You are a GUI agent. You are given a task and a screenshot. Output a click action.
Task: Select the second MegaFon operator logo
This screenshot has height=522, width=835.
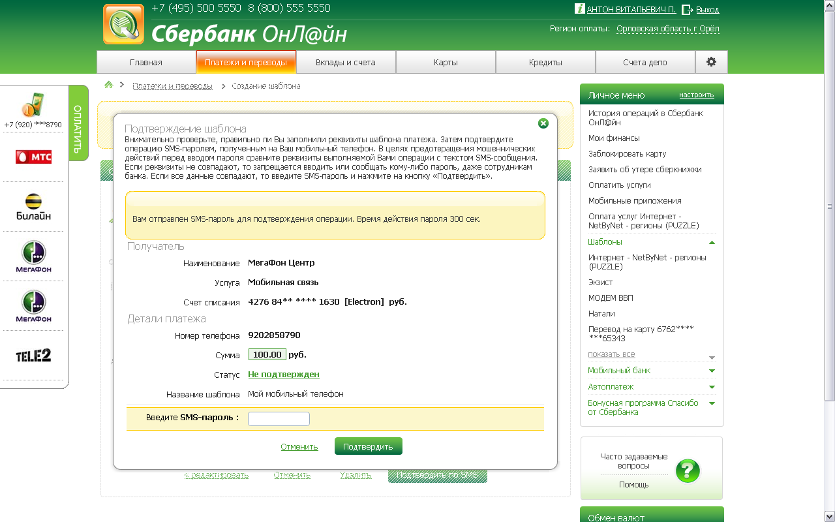pyautogui.click(x=33, y=306)
